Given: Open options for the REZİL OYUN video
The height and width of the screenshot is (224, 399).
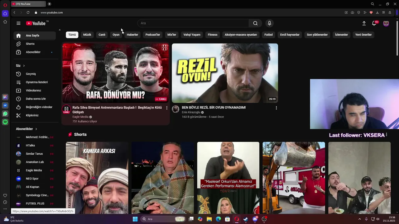Looking at the screenshot, I should tap(276, 108).
